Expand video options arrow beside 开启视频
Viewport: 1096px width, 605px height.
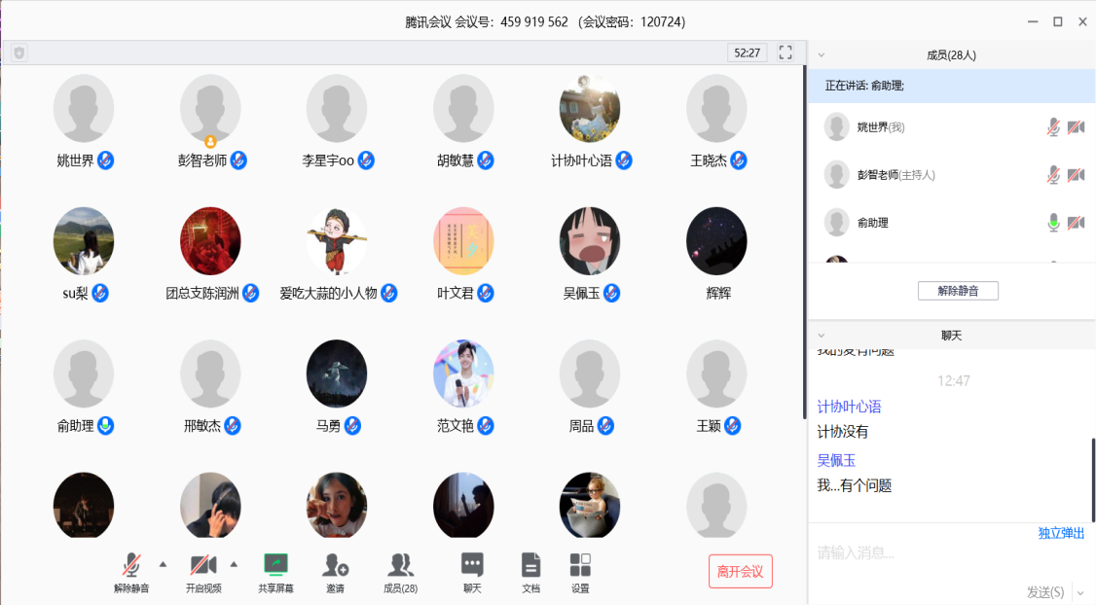coord(234,563)
